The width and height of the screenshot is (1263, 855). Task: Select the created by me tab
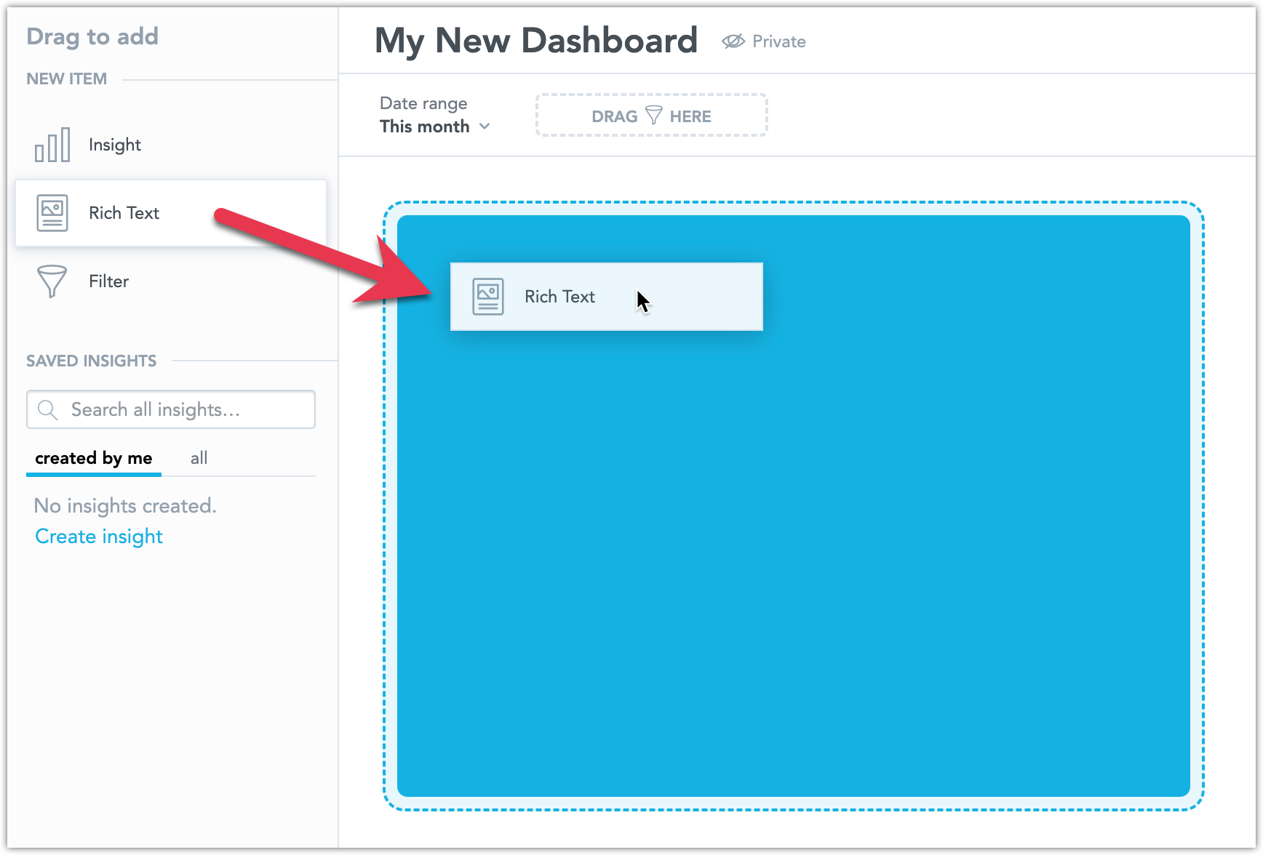pos(93,458)
